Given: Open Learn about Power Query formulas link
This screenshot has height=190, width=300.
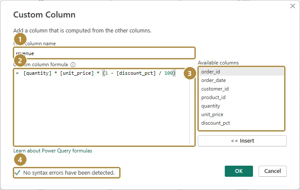Looking at the screenshot, I should coord(53,151).
